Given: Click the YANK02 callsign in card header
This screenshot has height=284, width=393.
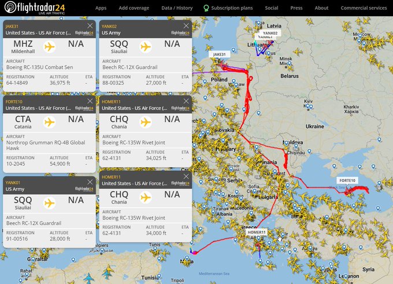Looking at the screenshot, I should click(x=109, y=27).
